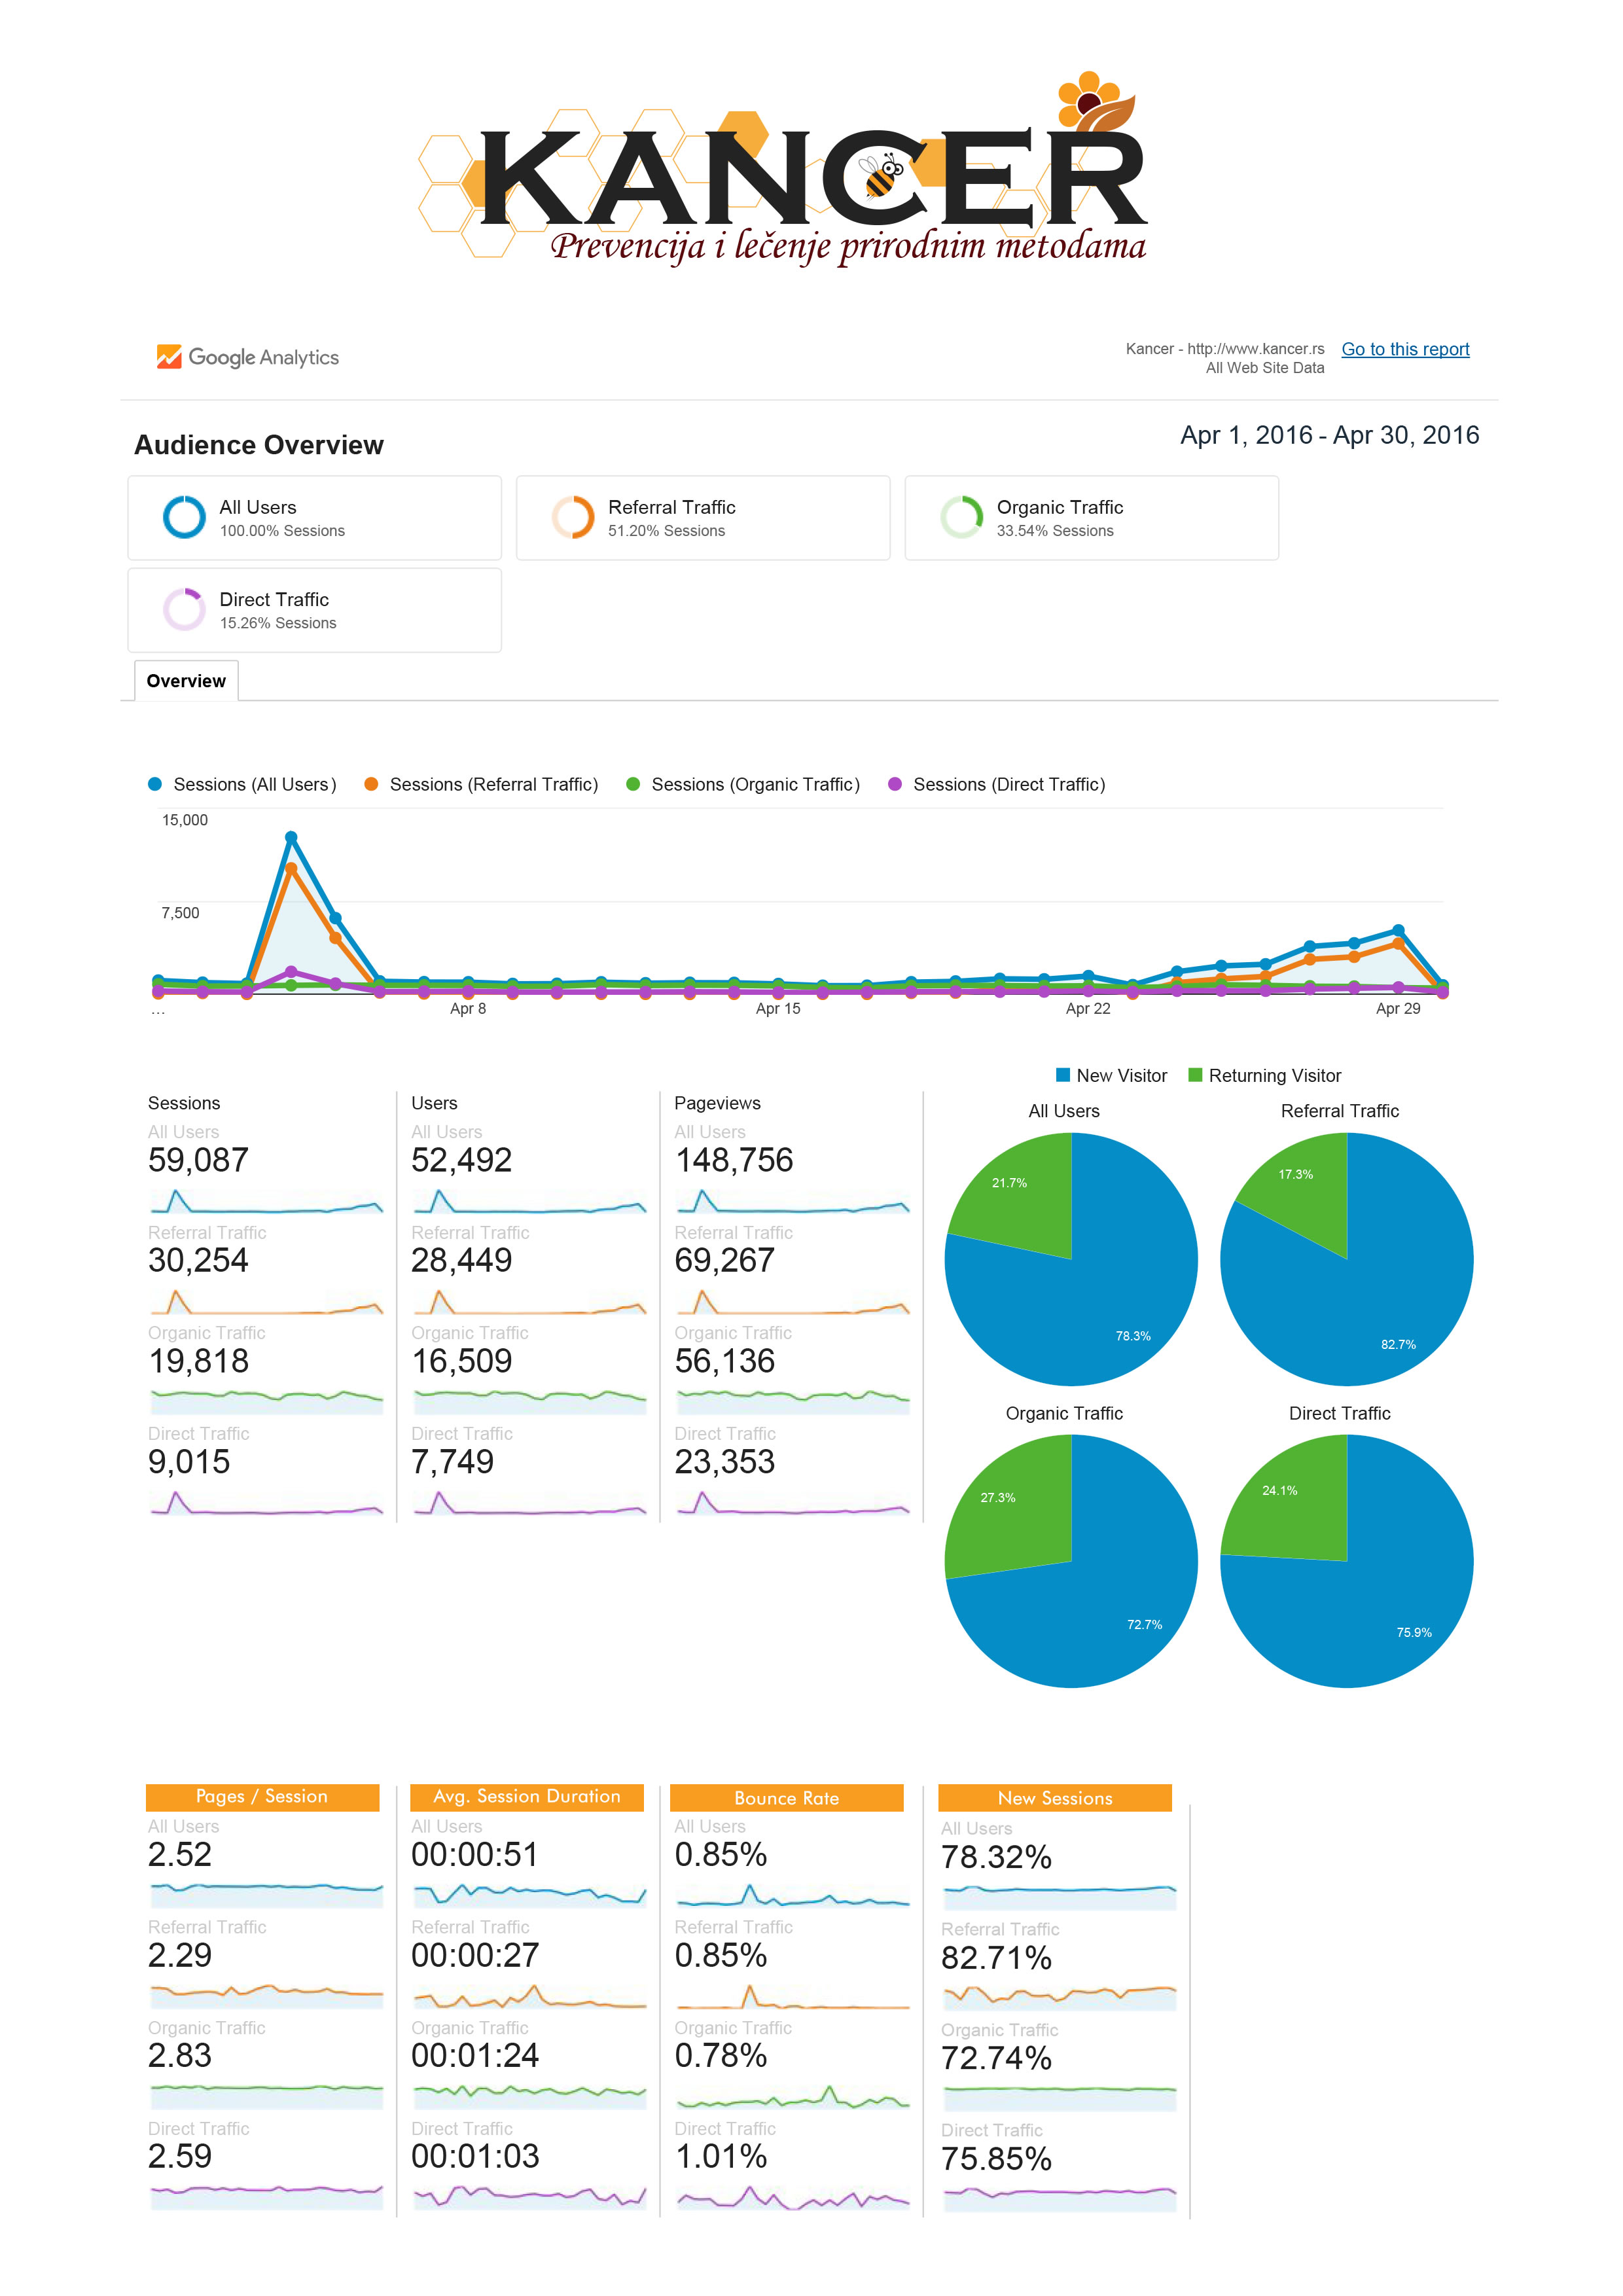The width and height of the screenshot is (1623, 2296).
Task: Click the Organic Traffic pie chart
Action: [x=1071, y=1561]
